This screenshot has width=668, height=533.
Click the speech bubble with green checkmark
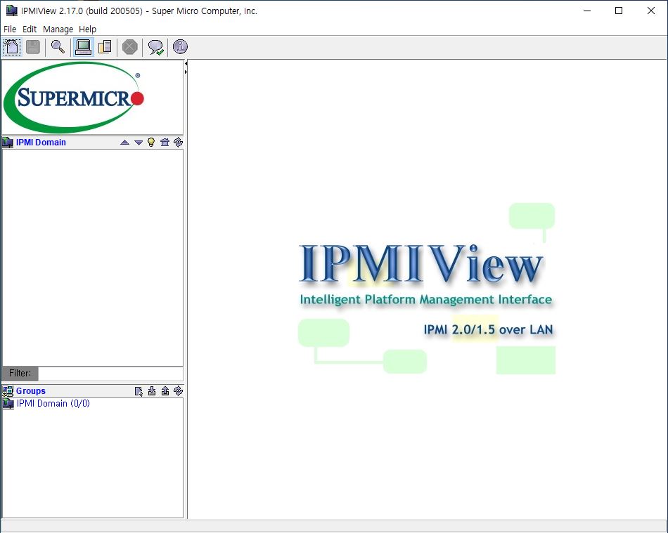(x=155, y=47)
